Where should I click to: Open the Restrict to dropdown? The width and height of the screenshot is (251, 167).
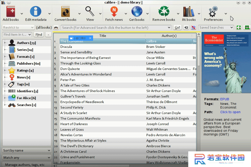[x=18, y=28]
